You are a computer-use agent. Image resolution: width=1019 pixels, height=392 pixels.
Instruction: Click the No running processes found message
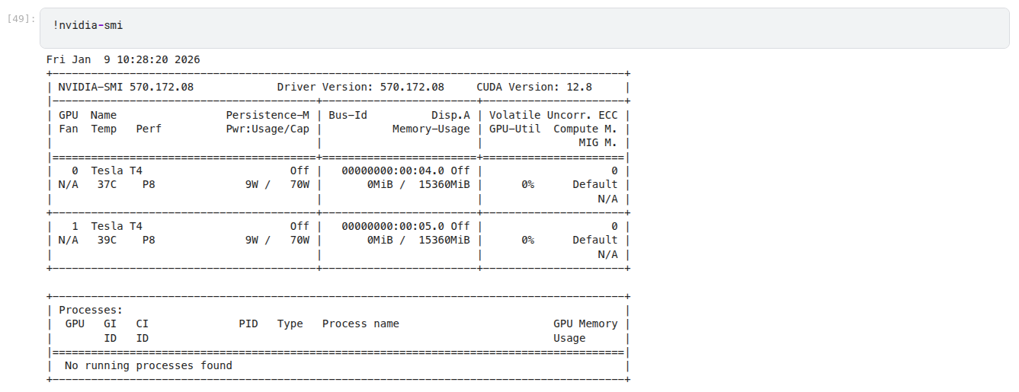(x=149, y=365)
